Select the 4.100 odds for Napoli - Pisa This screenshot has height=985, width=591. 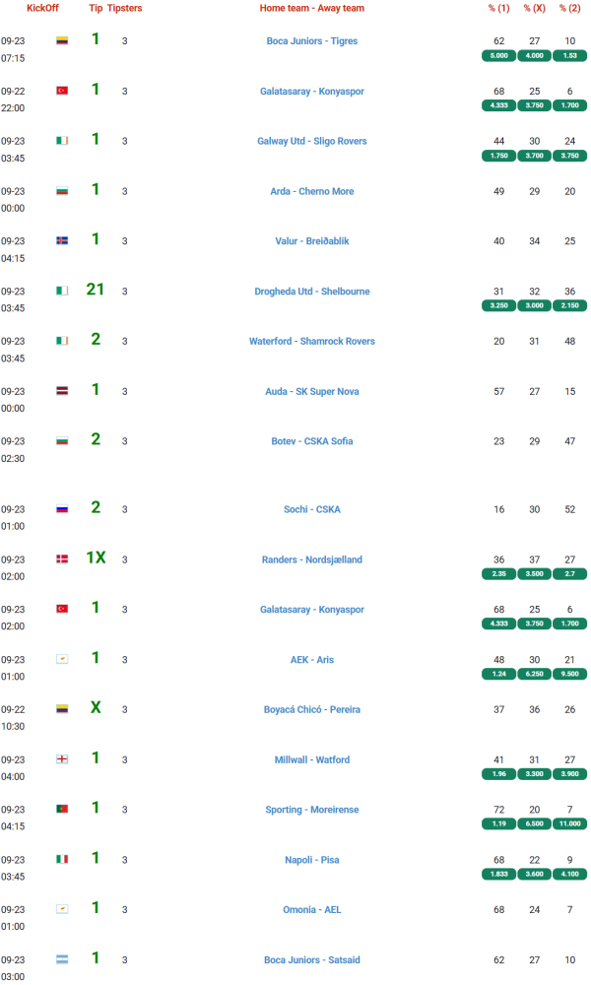(x=569, y=874)
